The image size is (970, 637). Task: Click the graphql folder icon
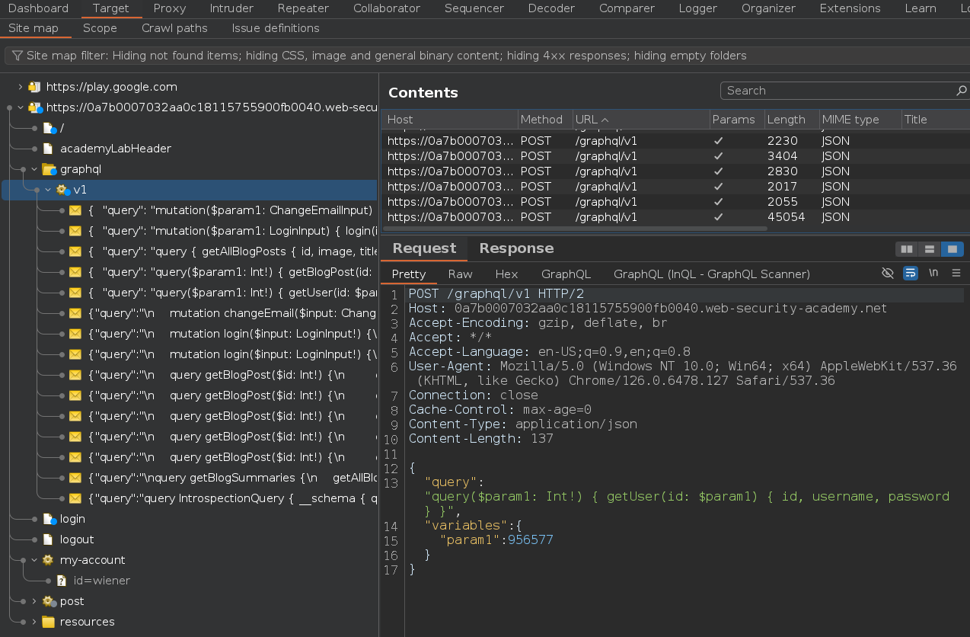click(49, 169)
